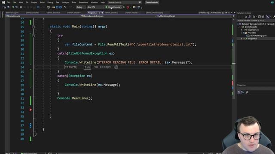The image size is (275, 154).
Task: Click Show All Files icon in Solution Explorer
Action: tap(263, 17)
